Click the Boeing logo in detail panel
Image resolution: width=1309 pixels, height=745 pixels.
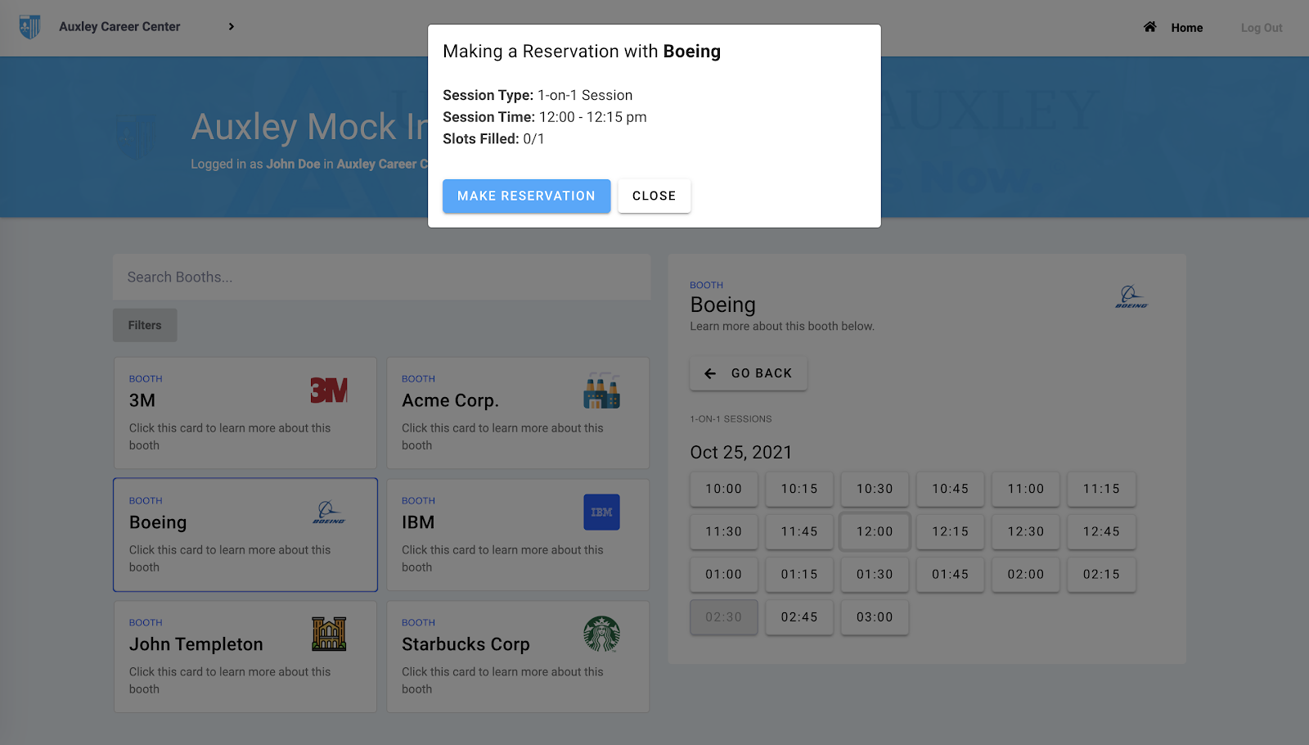(1131, 297)
